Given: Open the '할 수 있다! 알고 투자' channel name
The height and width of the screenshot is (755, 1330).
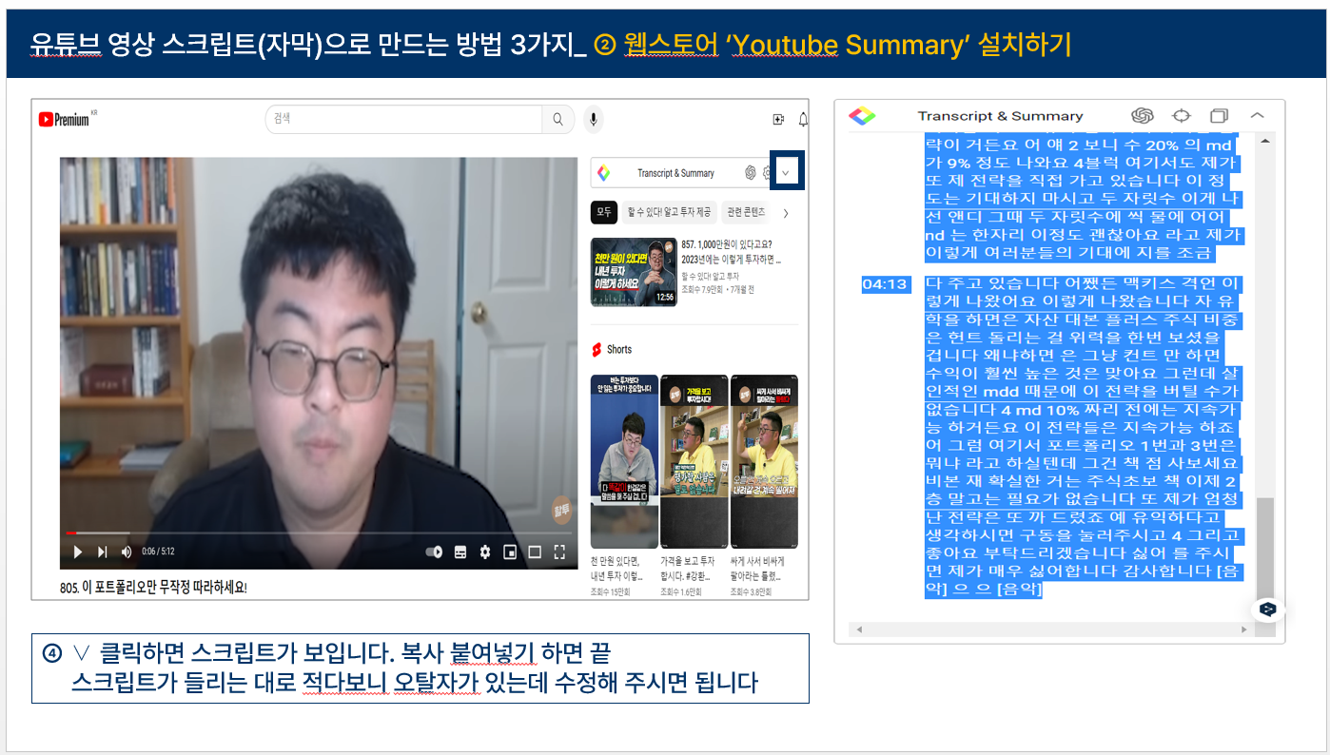Looking at the screenshot, I should tap(711, 276).
